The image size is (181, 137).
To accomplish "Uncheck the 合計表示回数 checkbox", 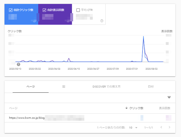I will [x=44, y=10].
